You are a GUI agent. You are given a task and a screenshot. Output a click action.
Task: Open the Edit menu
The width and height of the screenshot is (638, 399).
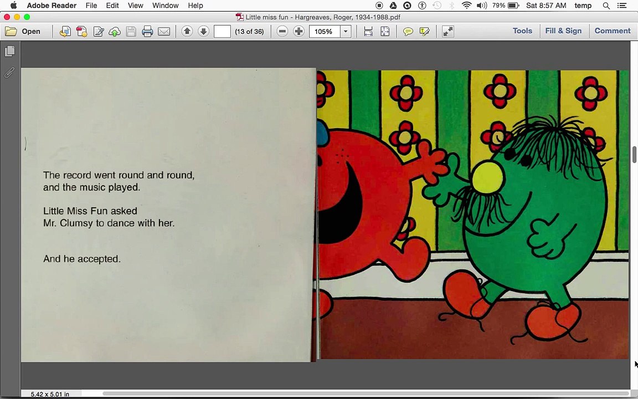112,6
